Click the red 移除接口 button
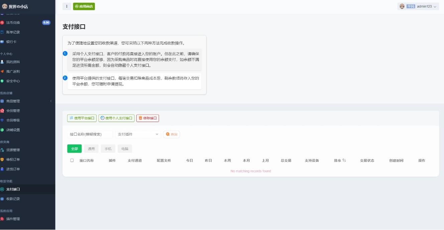Viewport: 444px width, 230px height. 148,118
